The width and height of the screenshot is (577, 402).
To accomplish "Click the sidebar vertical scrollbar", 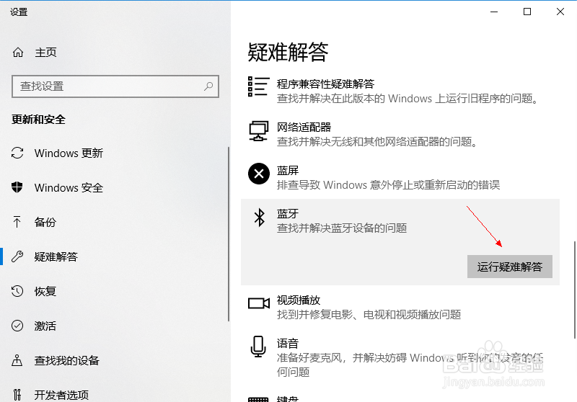I will point(229,234).
